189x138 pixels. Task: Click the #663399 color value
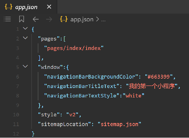click(159, 77)
